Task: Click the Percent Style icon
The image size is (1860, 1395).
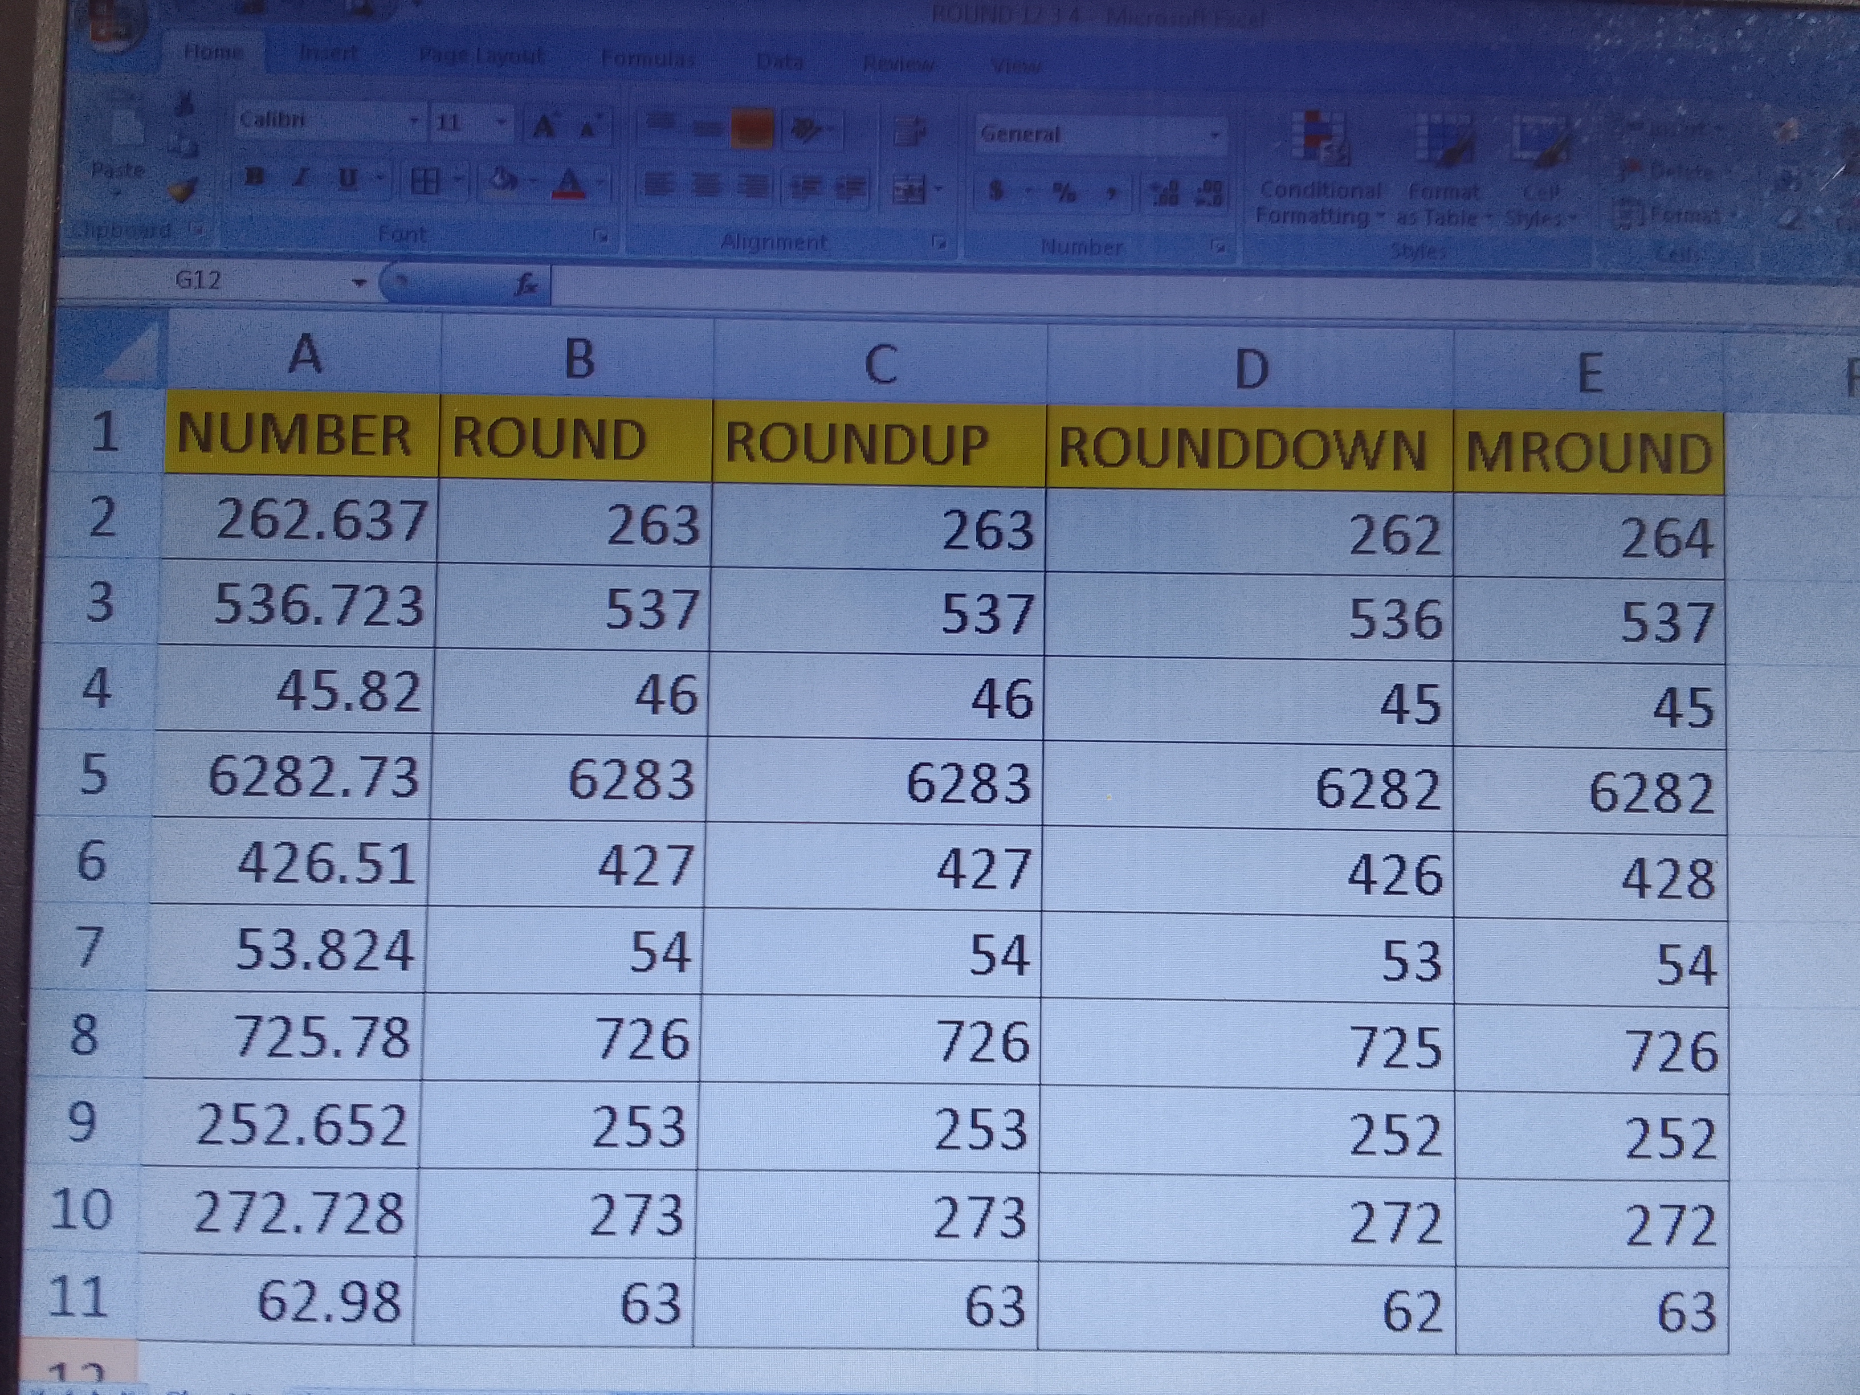Action: coord(1064,193)
